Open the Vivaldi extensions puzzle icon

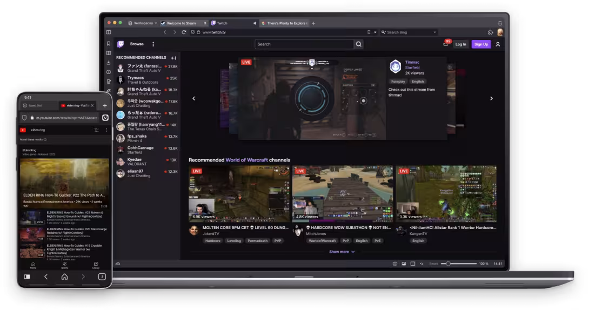click(491, 32)
